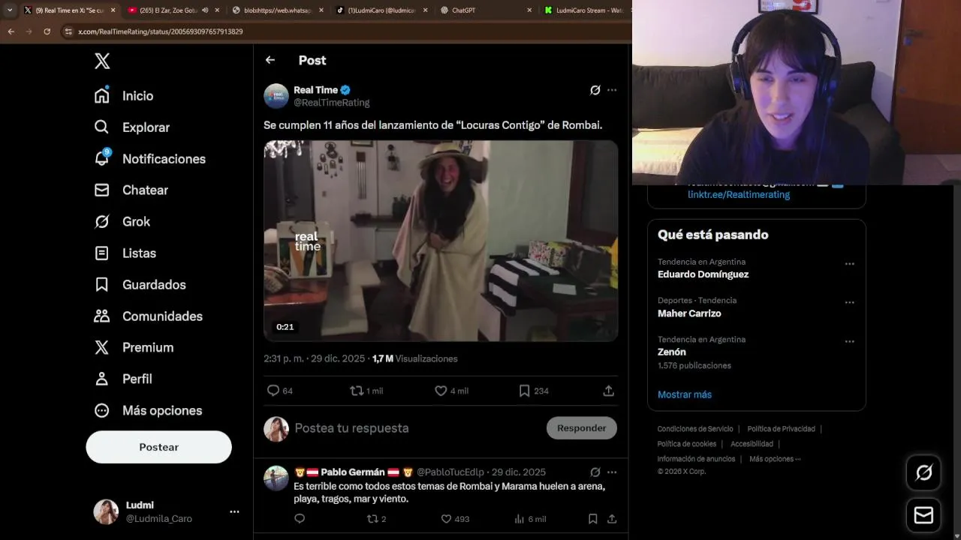961x540 pixels.
Task: Open floating messages envelope button
Action: tap(923, 516)
